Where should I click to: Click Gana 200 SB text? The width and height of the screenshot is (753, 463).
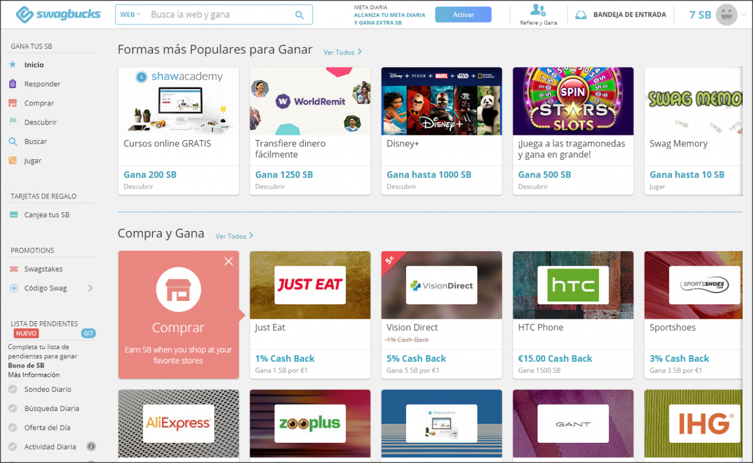[150, 174]
